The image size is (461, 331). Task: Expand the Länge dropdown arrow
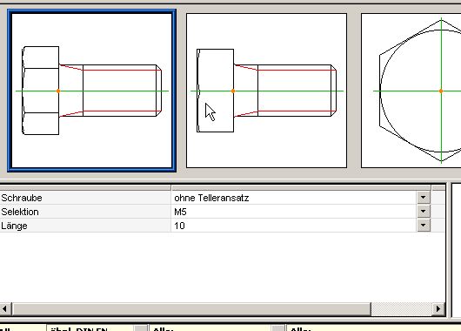tap(424, 226)
